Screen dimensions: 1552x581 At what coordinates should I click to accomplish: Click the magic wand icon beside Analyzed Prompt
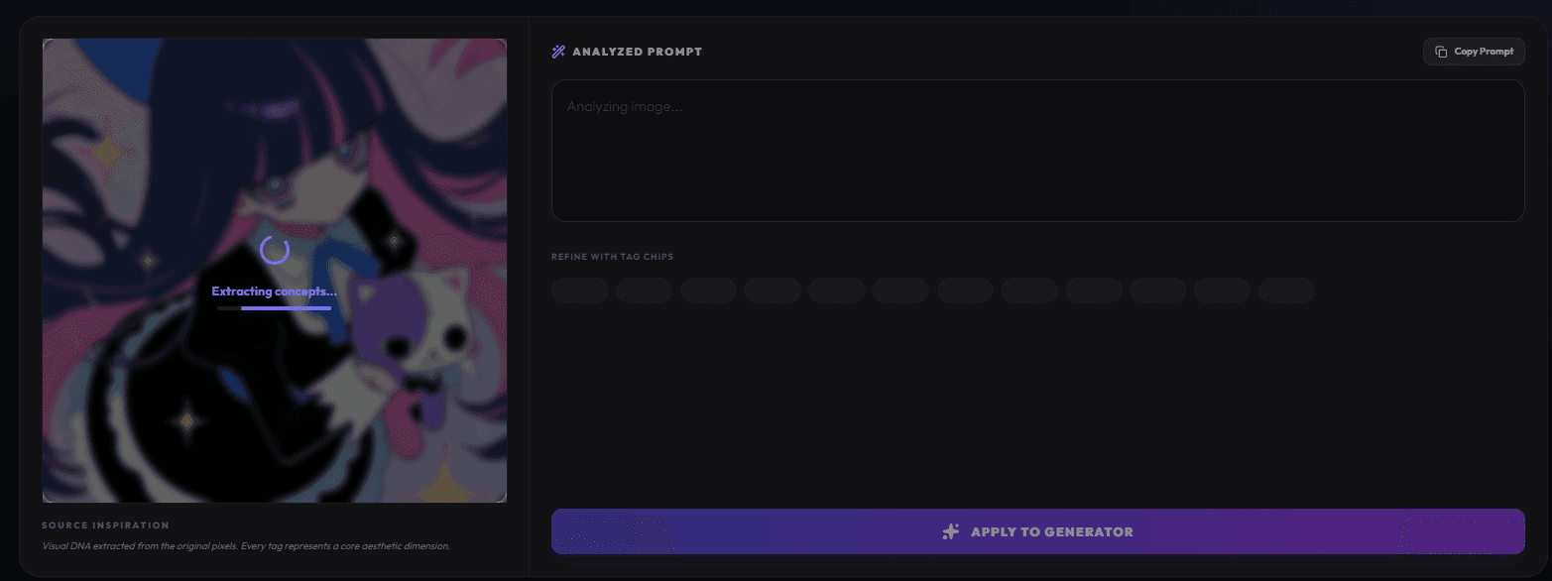pyautogui.click(x=558, y=52)
